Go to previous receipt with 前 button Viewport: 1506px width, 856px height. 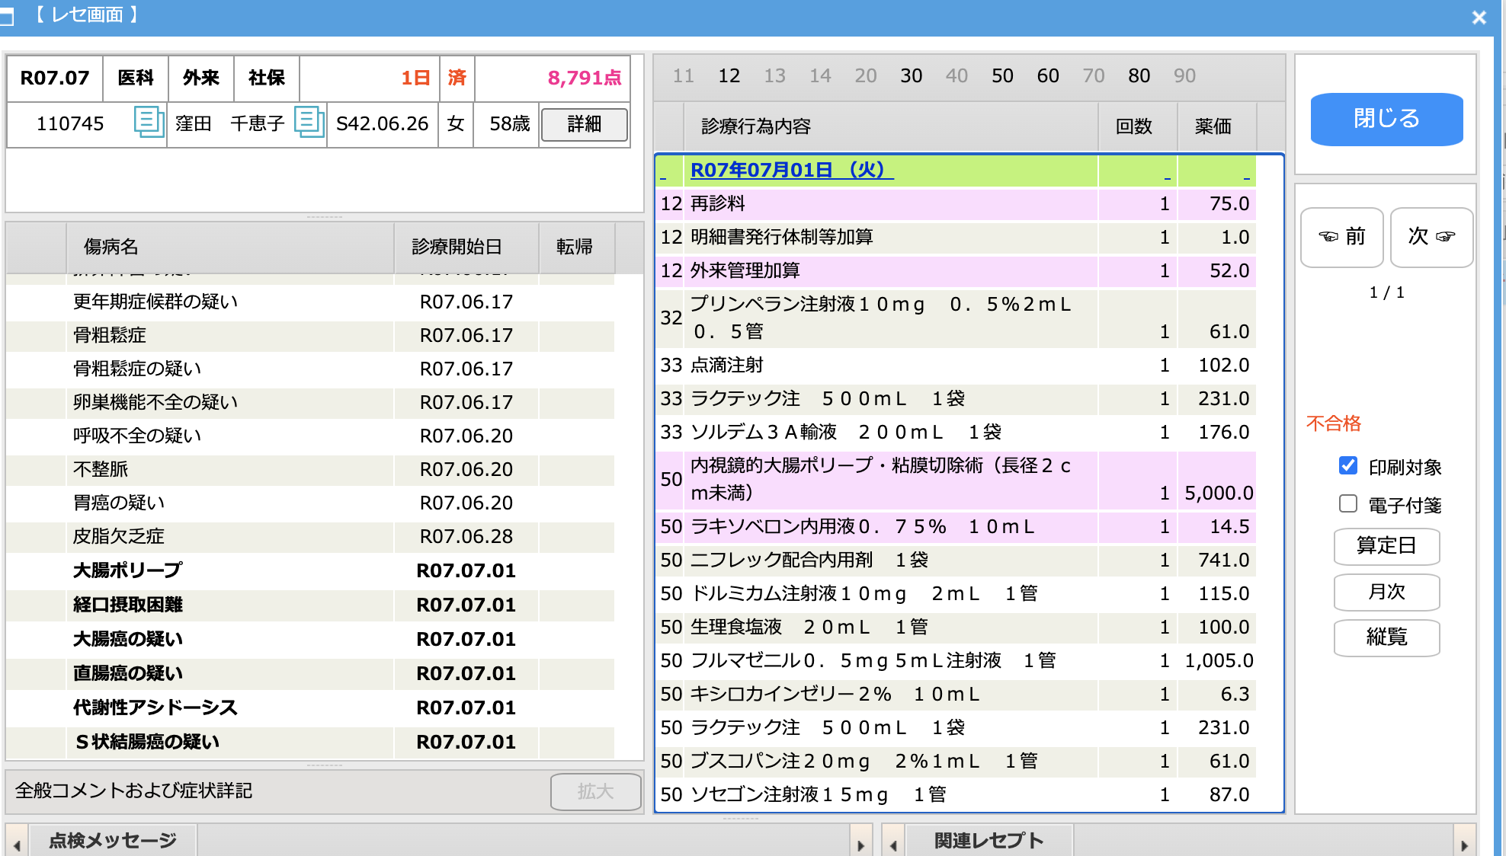1341,237
